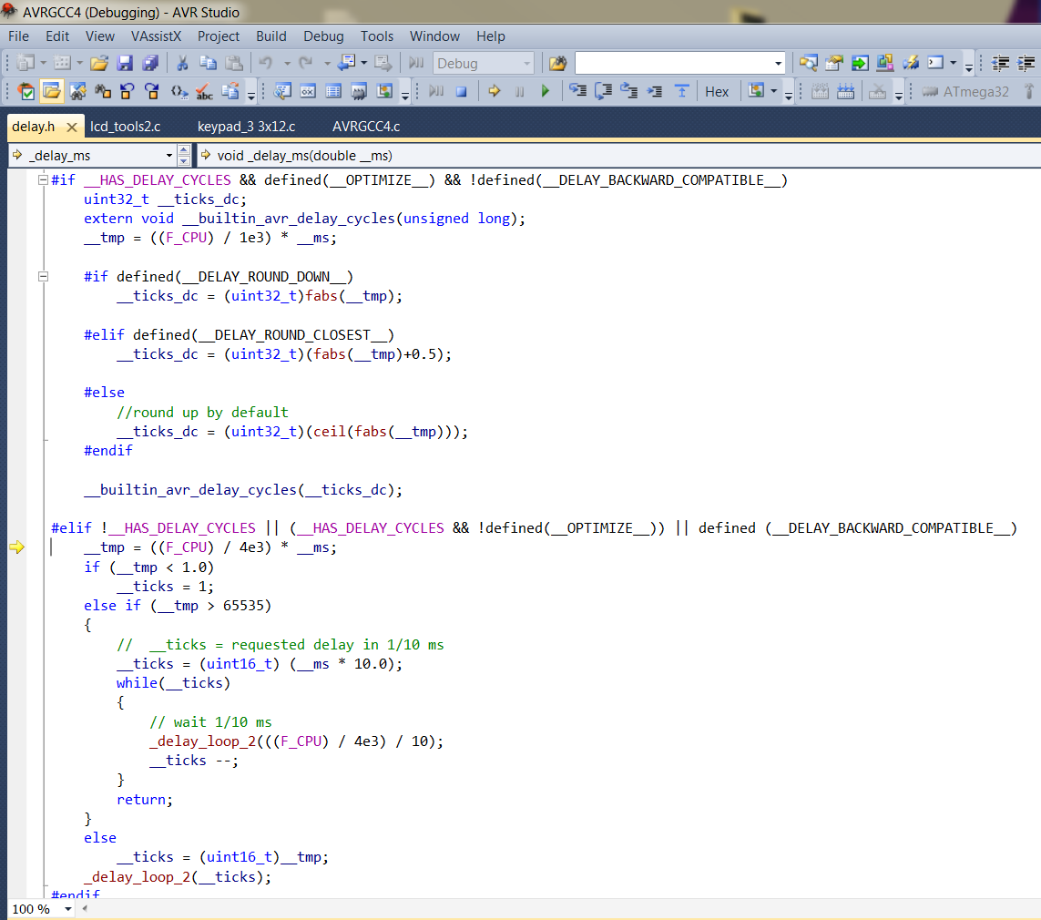Close the delay.h tab
Screen dimensions: 1041x920
click(72, 127)
